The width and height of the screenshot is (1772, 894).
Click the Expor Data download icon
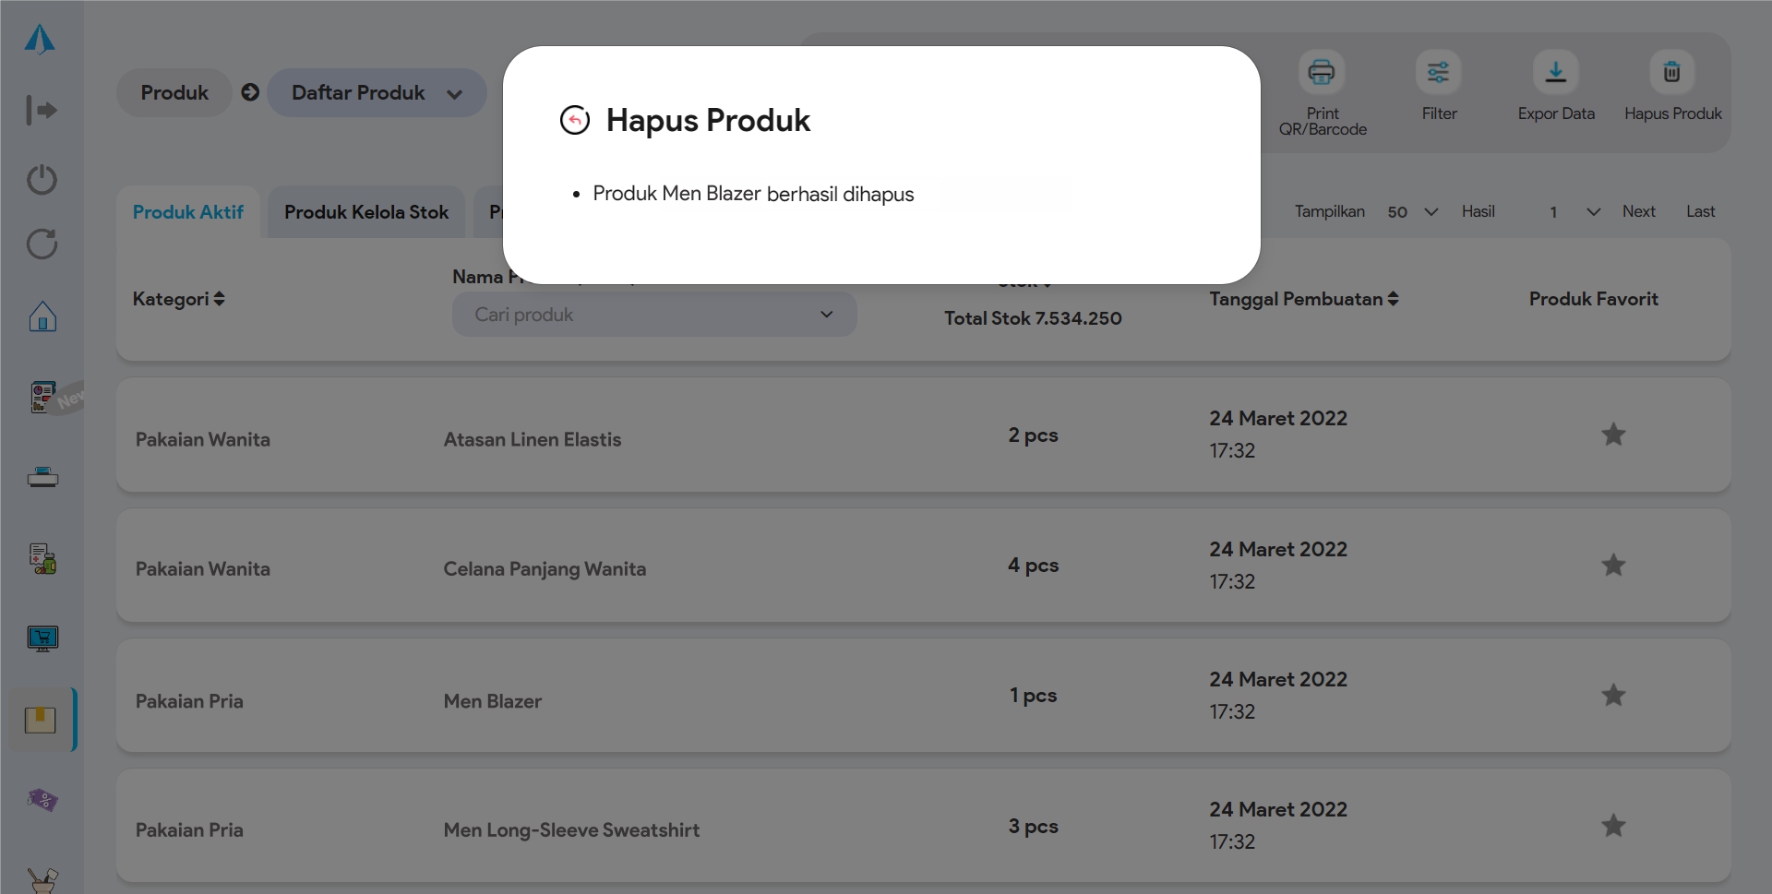tap(1555, 73)
